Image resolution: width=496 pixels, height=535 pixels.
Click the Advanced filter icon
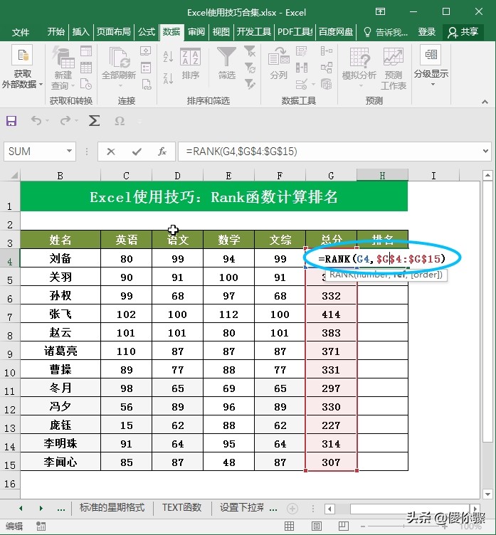[250, 84]
